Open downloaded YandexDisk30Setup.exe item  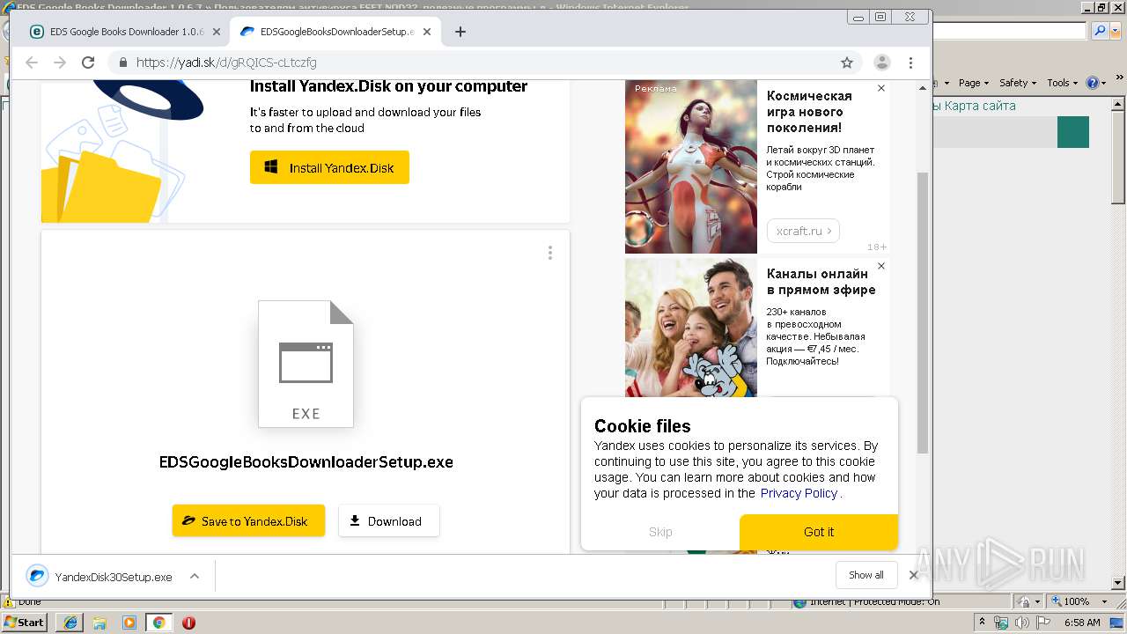tap(99, 577)
